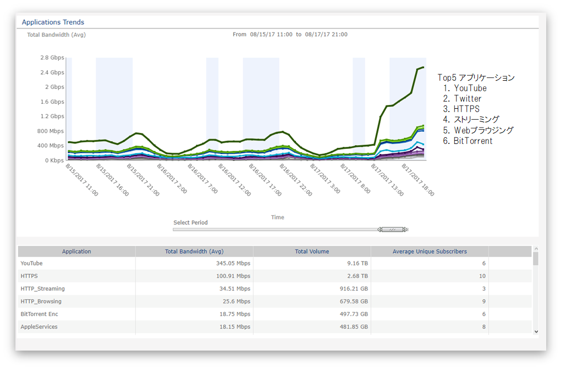Screen dimensions: 566x372
Task: Click the end date 08/17/17 21:00
Action: [x=326, y=35]
